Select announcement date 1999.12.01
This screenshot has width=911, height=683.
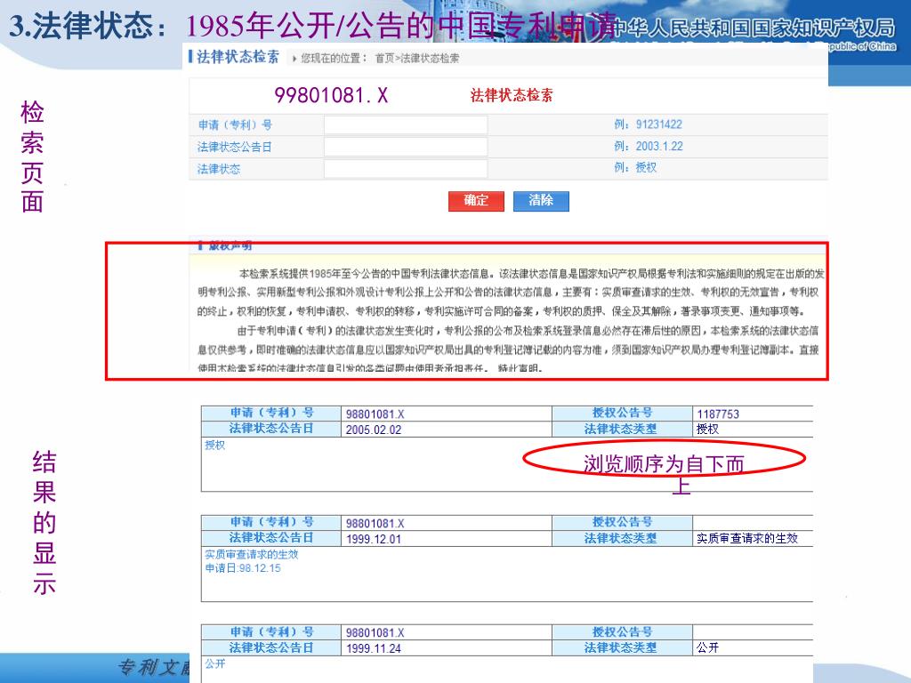(x=374, y=539)
